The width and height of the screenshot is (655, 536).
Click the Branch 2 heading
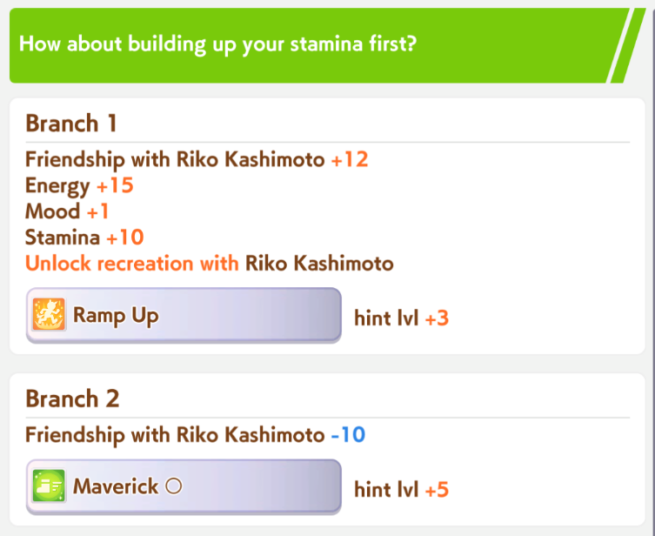tap(72, 399)
